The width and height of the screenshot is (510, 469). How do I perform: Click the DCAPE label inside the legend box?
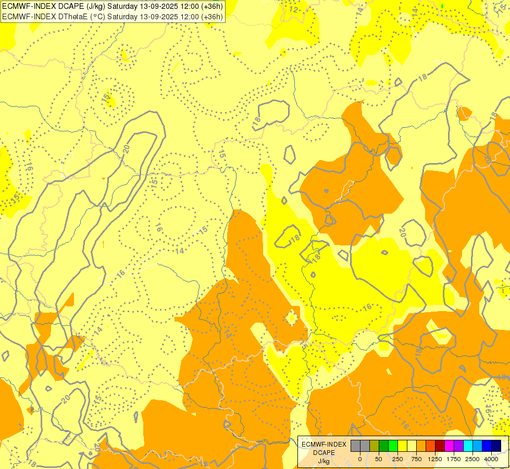324,453
